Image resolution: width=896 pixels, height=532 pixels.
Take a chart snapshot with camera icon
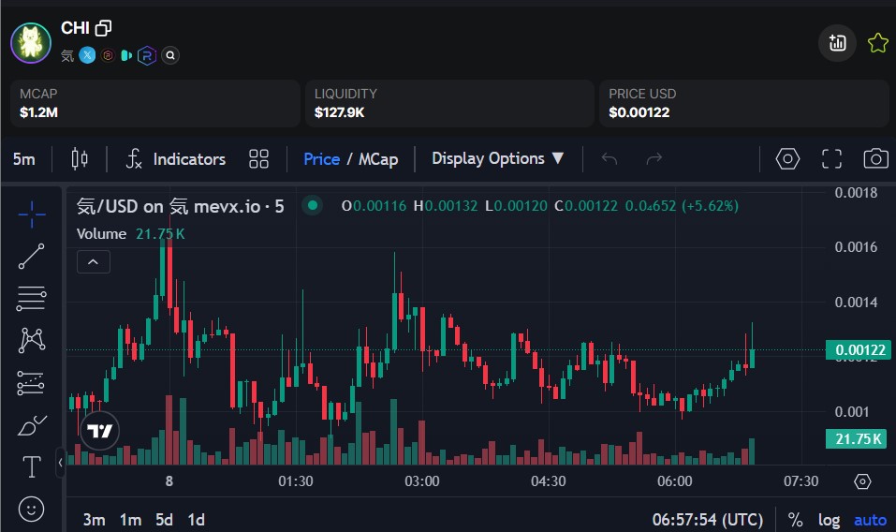(875, 158)
